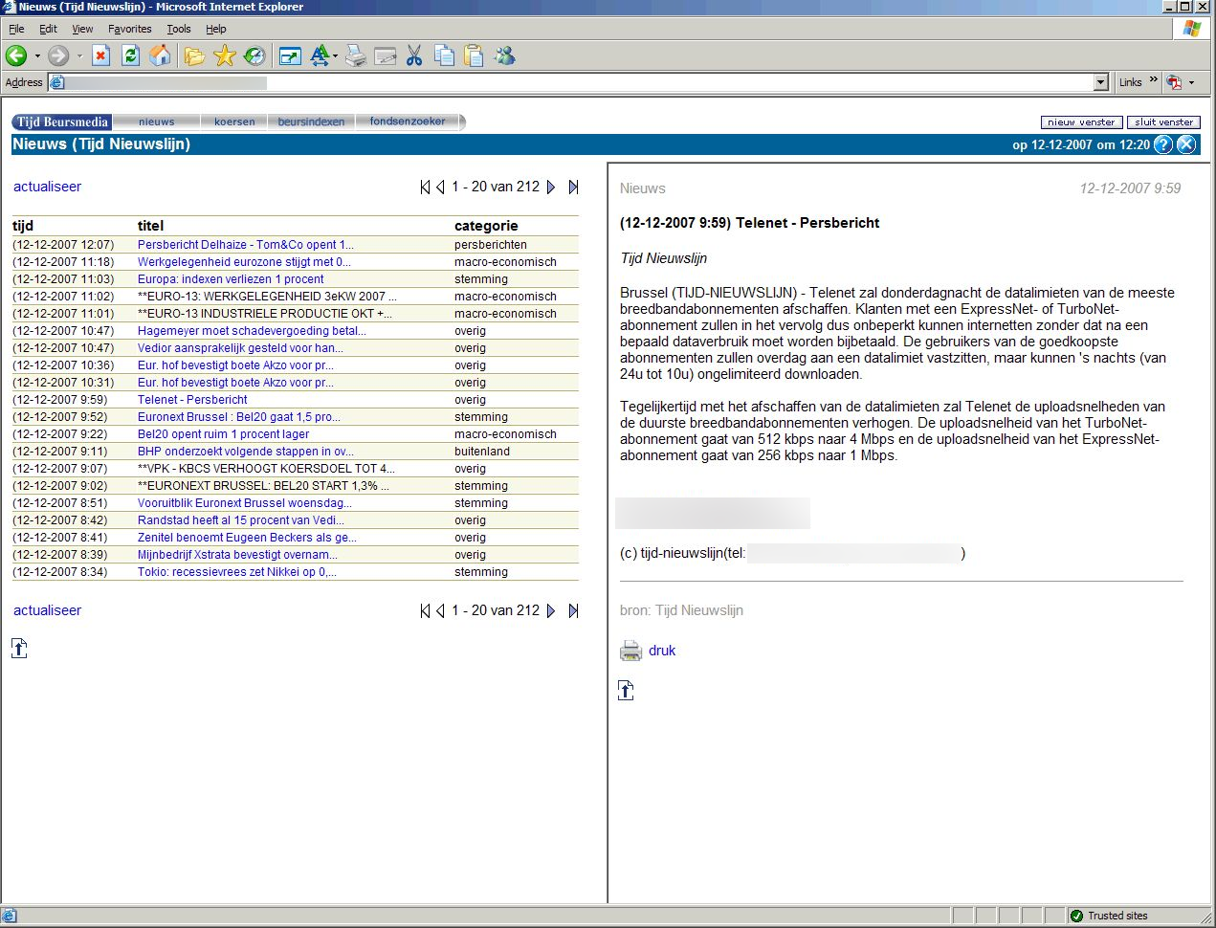Close the news panel with the X circle icon
This screenshot has height=928, width=1216.
click(x=1186, y=144)
